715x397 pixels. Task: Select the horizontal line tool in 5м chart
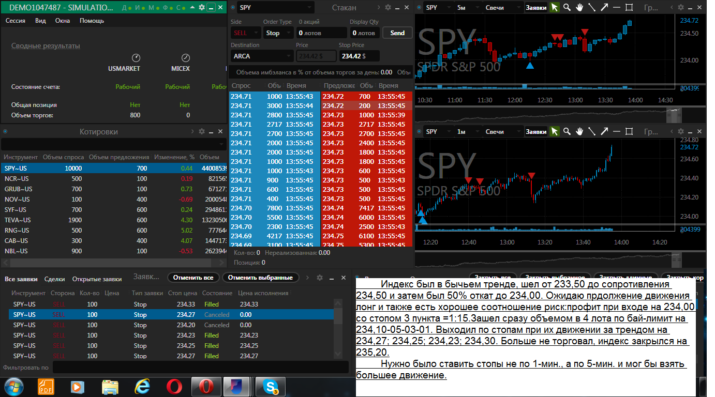click(617, 7)
